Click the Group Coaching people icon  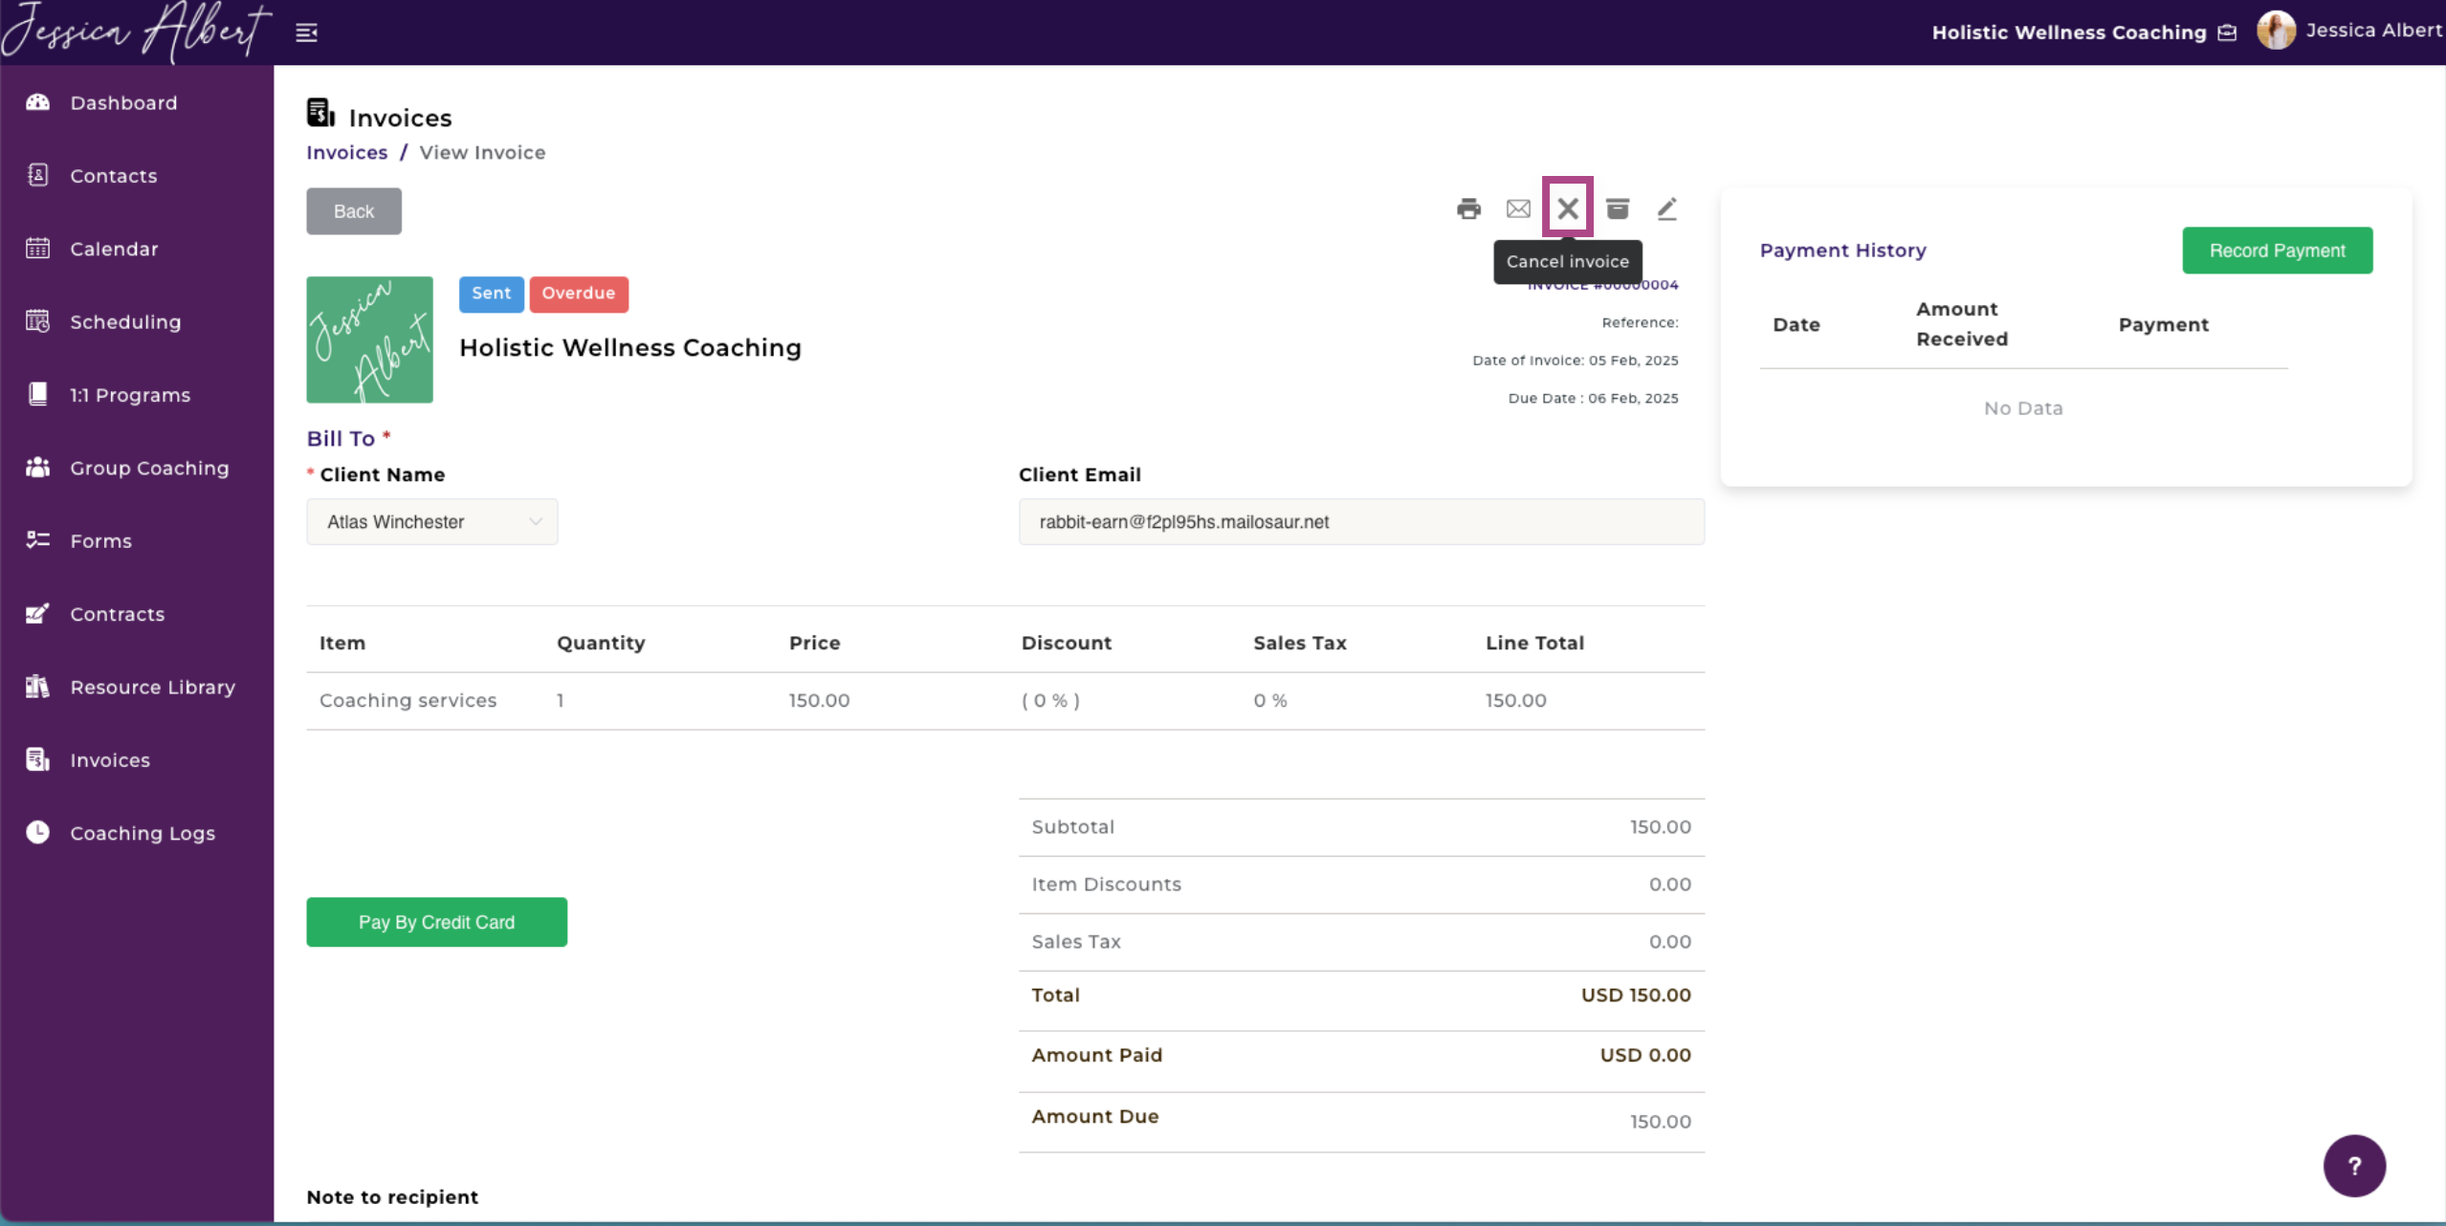tap(37, 468)
